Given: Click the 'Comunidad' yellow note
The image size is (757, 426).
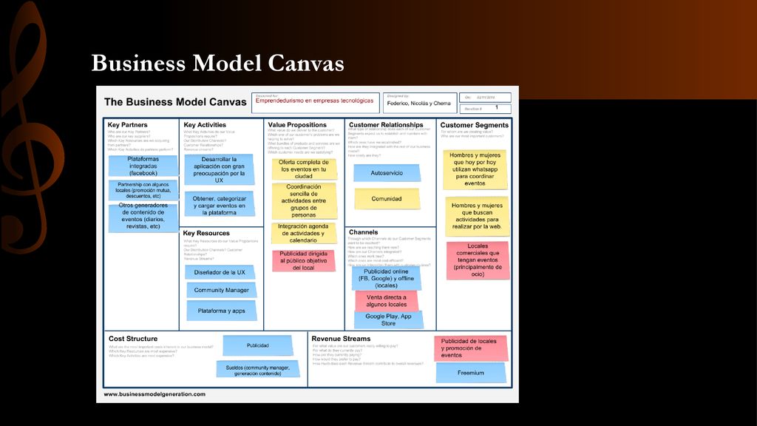Looking at the screenshot, I should (387, 198).
